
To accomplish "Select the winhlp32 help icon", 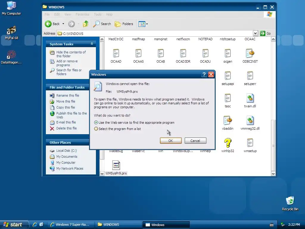I will pos(228,143).
